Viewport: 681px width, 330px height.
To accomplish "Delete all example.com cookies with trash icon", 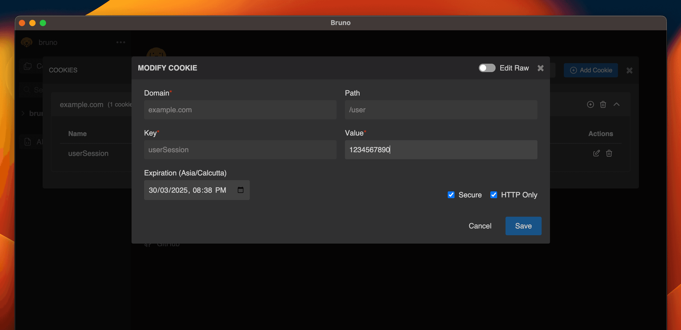I will (603, 104).
